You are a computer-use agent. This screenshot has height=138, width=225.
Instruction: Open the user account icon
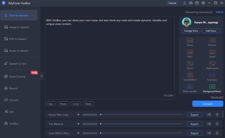pyautogui.click(x=184, y=3)
